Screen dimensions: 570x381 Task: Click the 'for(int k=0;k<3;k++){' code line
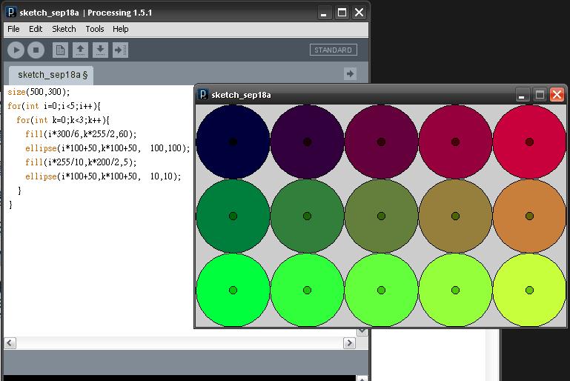pyautogui.click(x=62, y=120)
